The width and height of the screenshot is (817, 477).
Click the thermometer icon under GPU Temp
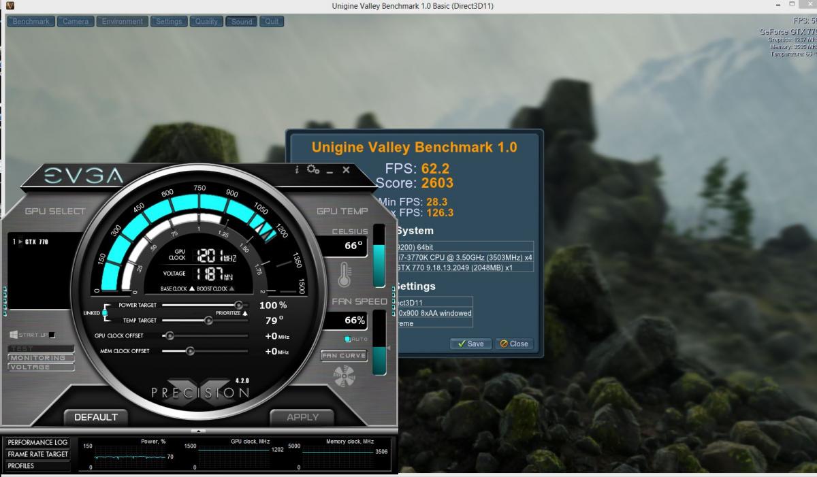[x=344, y=274]
